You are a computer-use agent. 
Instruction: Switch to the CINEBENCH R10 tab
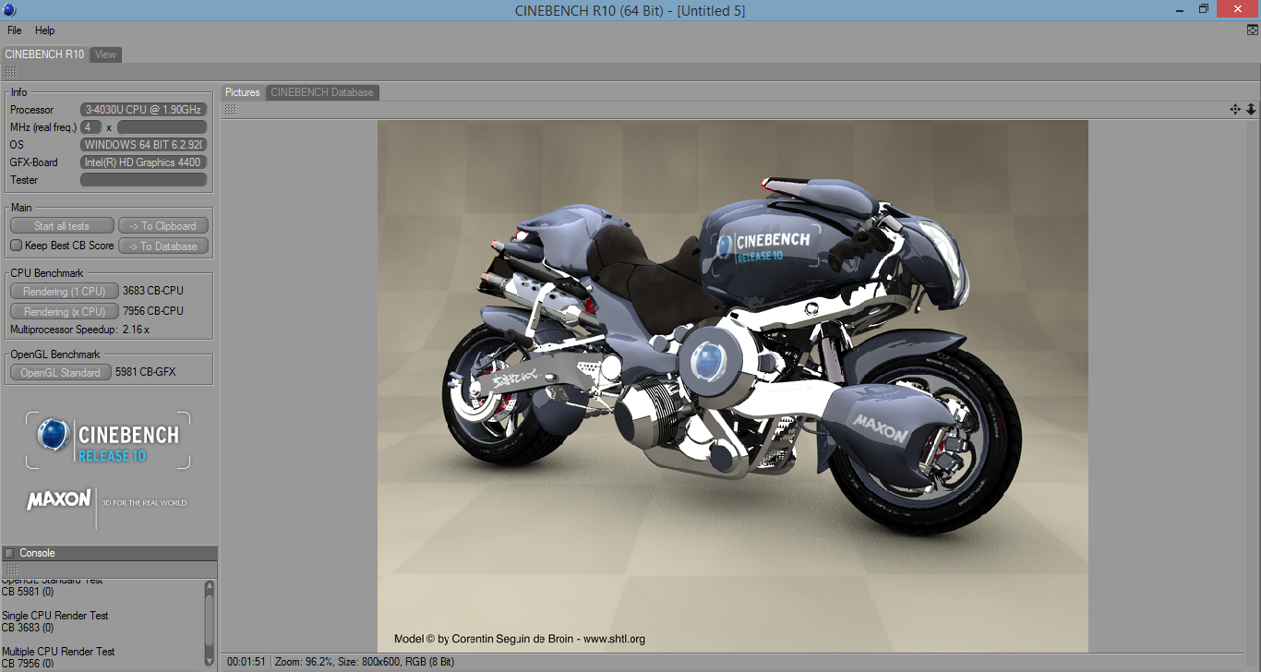click(x=44, y=54)
